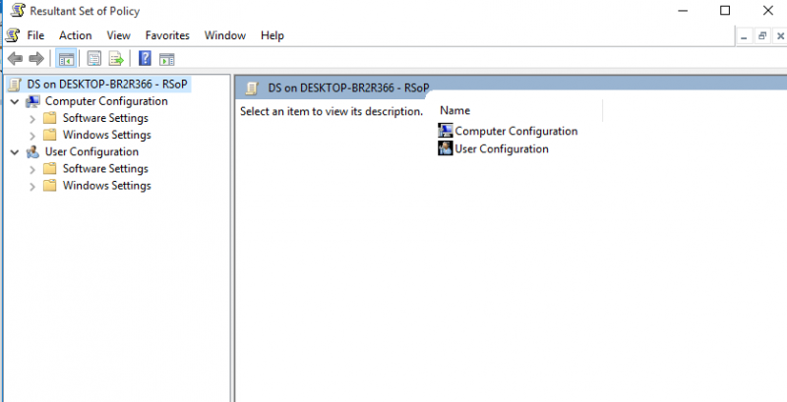This screenshot has width=787, height=402.
Task: Click the User Configuration icon in the tree
Action: pyautogui.click(x=32, y=151)
